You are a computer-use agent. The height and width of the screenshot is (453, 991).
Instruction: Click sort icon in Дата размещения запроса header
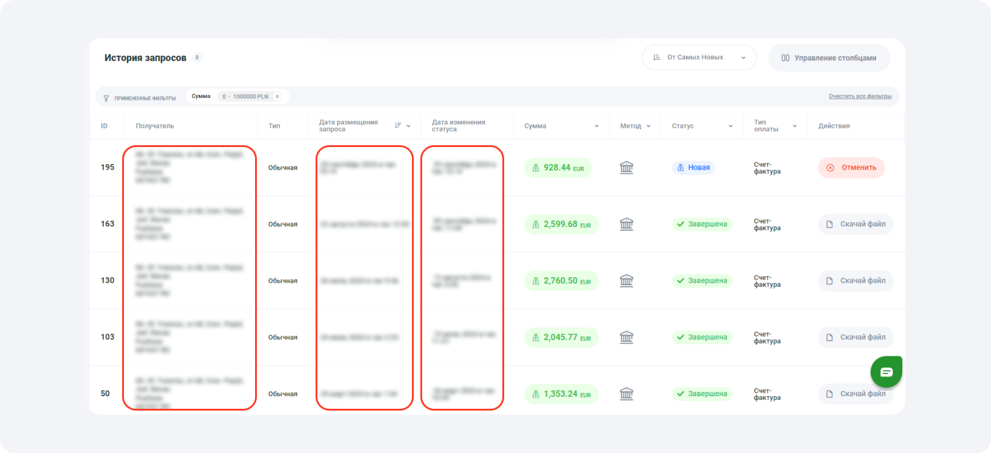398,126
